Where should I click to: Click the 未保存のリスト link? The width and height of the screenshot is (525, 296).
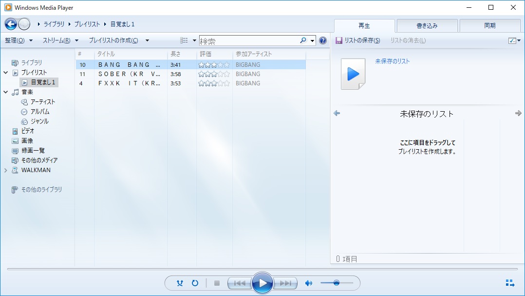[393, 61]
